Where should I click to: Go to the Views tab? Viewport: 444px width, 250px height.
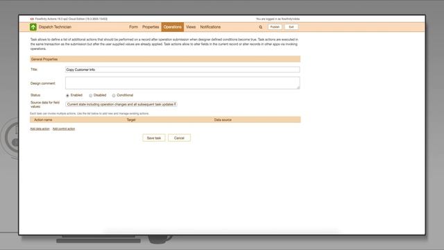click(x=191, y=27)
